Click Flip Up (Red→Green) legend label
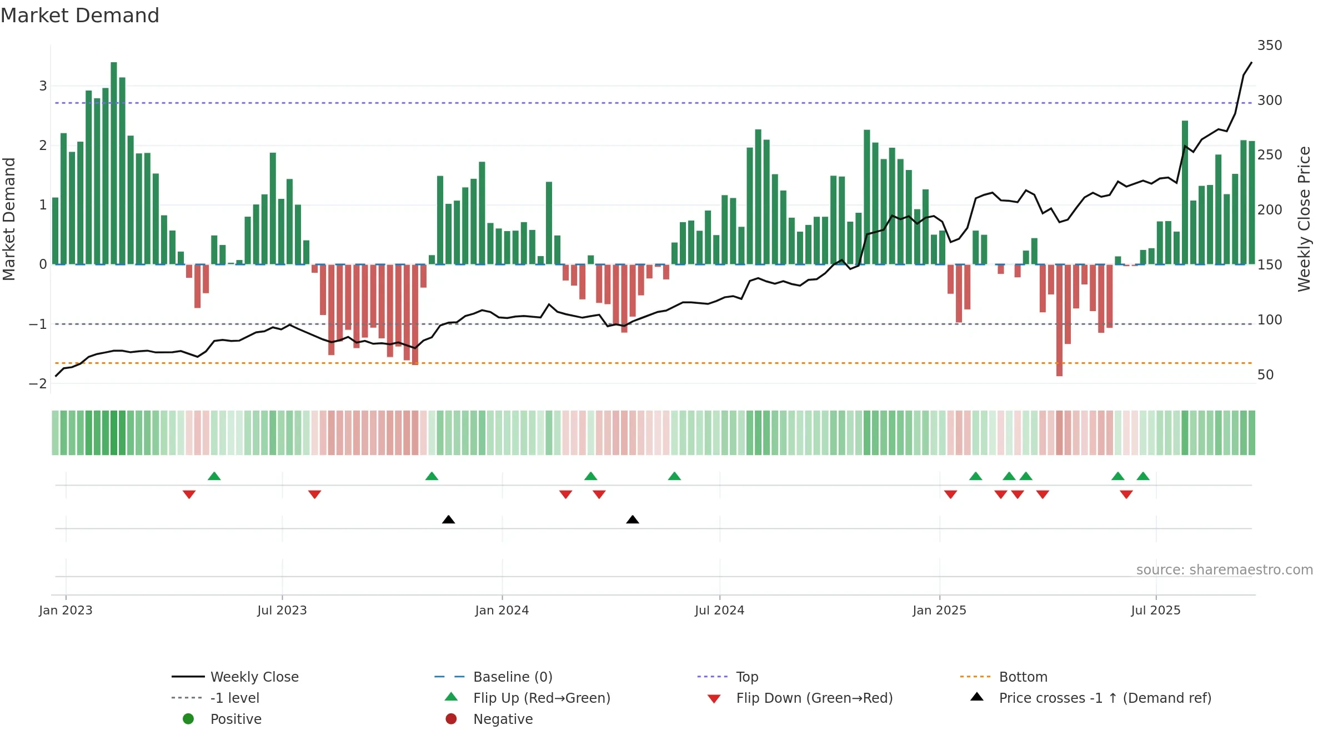The height and width of the screenshot is (750, 1333). (542, 698)
